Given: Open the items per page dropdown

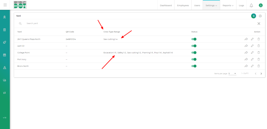Looking at the screenshot, I should point(232,74).
